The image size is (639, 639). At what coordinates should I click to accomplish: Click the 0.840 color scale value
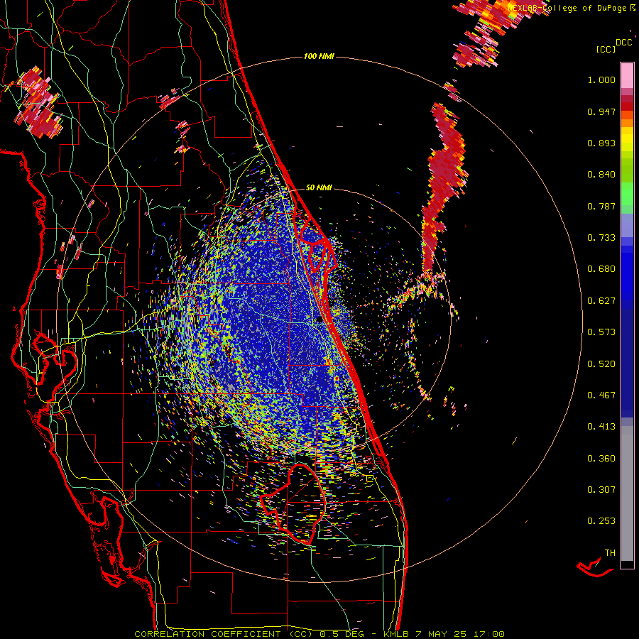601,175
